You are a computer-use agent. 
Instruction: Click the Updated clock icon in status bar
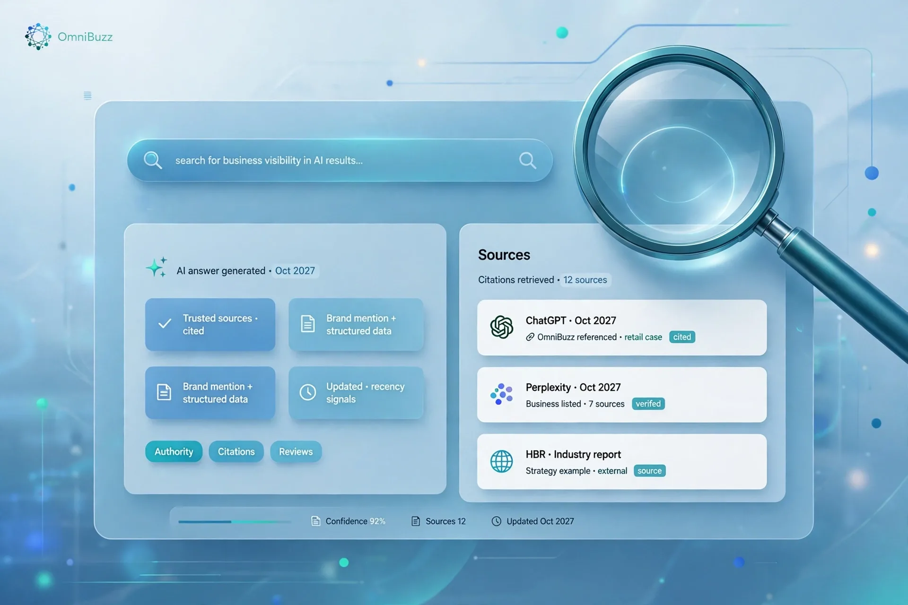(x=497, y=521)
